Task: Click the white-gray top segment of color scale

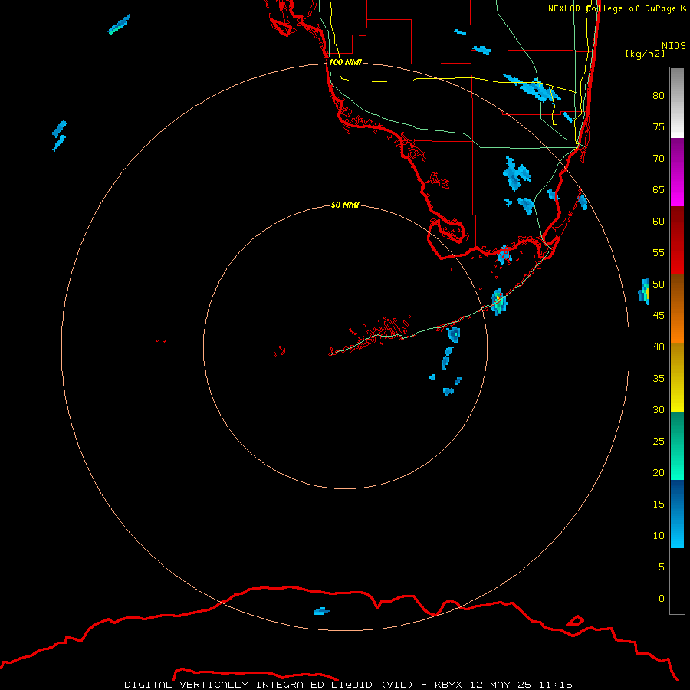Action: coord(677,103)
